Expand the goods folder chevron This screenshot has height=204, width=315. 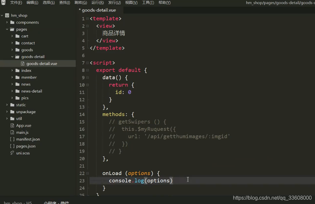tap(12, 50)
